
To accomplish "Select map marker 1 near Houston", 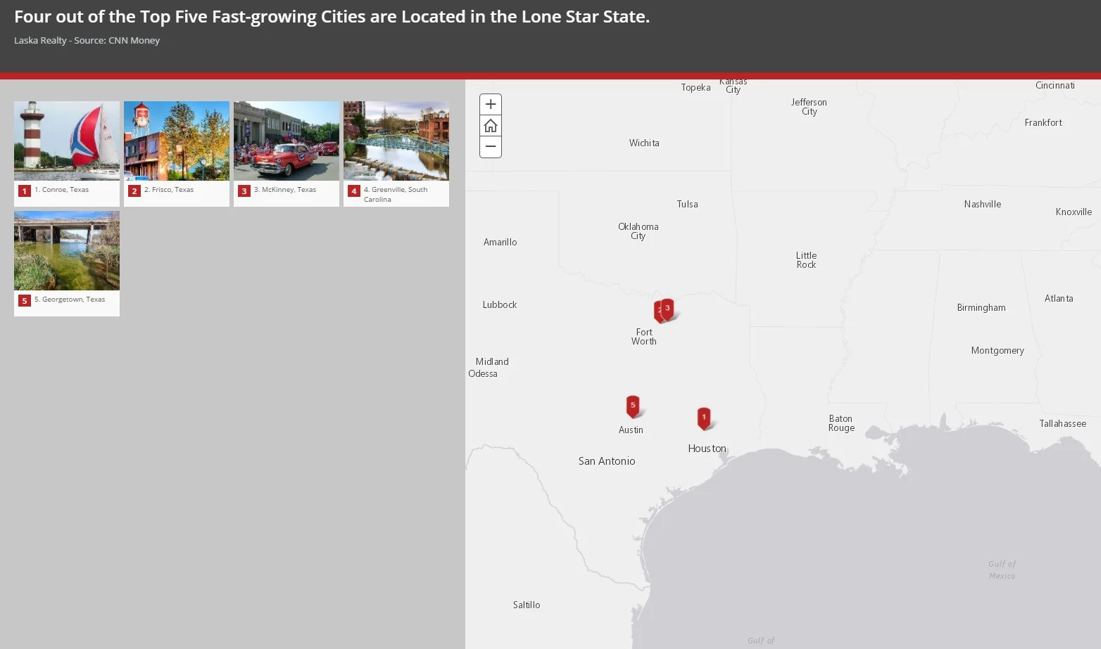I will tap(704, 418).
